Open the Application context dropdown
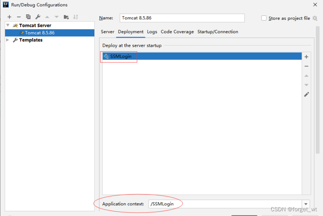This screenshot has width=323, height=216. coord(306,204)
